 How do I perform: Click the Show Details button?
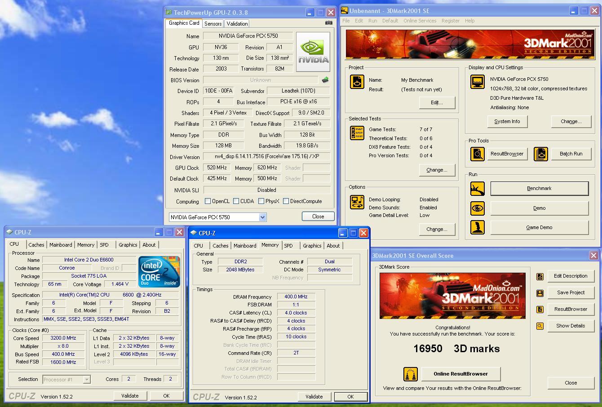point(571,326)
